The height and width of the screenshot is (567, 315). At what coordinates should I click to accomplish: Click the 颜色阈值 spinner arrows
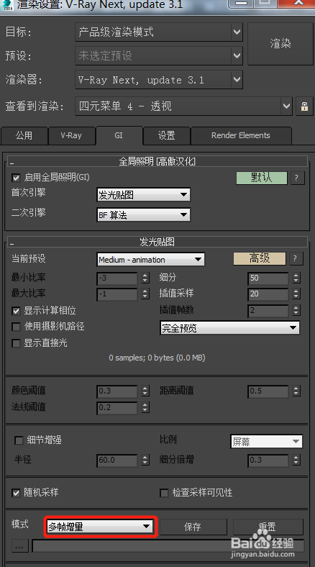[x=145, y=391]
